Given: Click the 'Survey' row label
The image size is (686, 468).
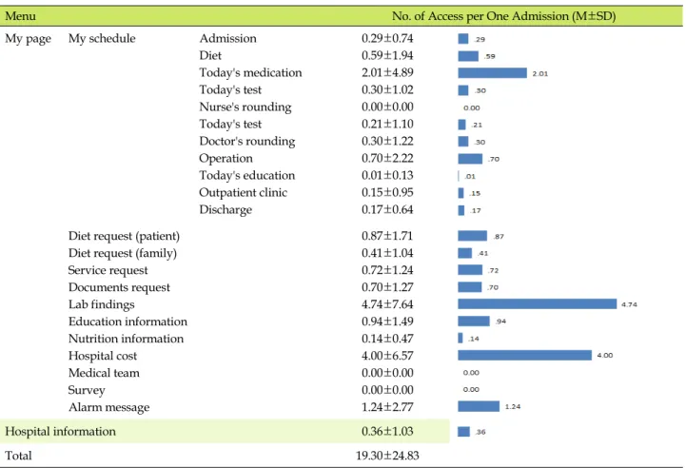Looking at the screenshot, I should [87, 390].
